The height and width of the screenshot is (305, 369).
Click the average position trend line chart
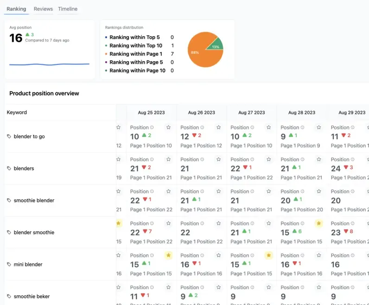(49, 64)
